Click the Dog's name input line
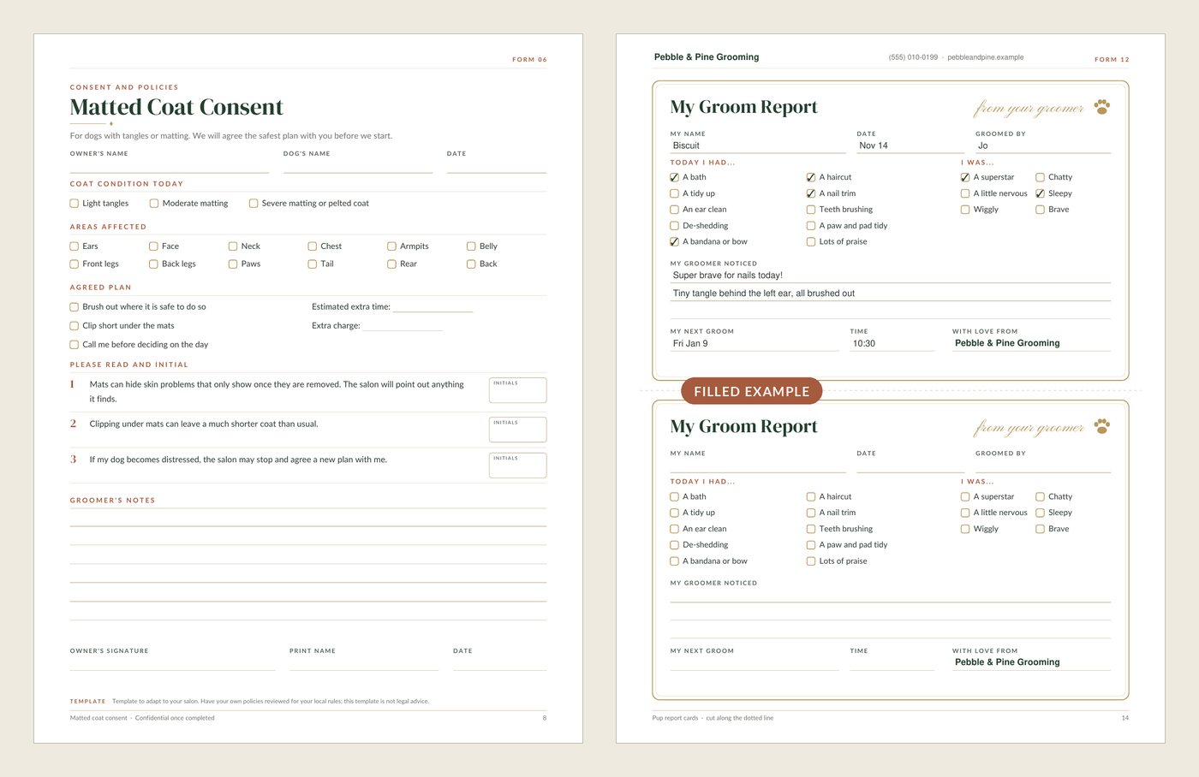The width and height of the screenshot is (1199, 777). pyautogui.click(x=358, y=166)
